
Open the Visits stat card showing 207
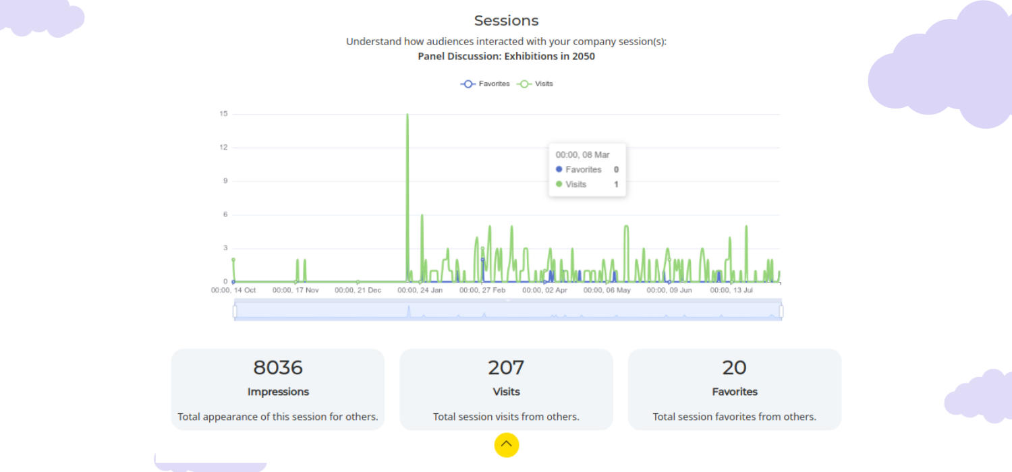[506, 389]
